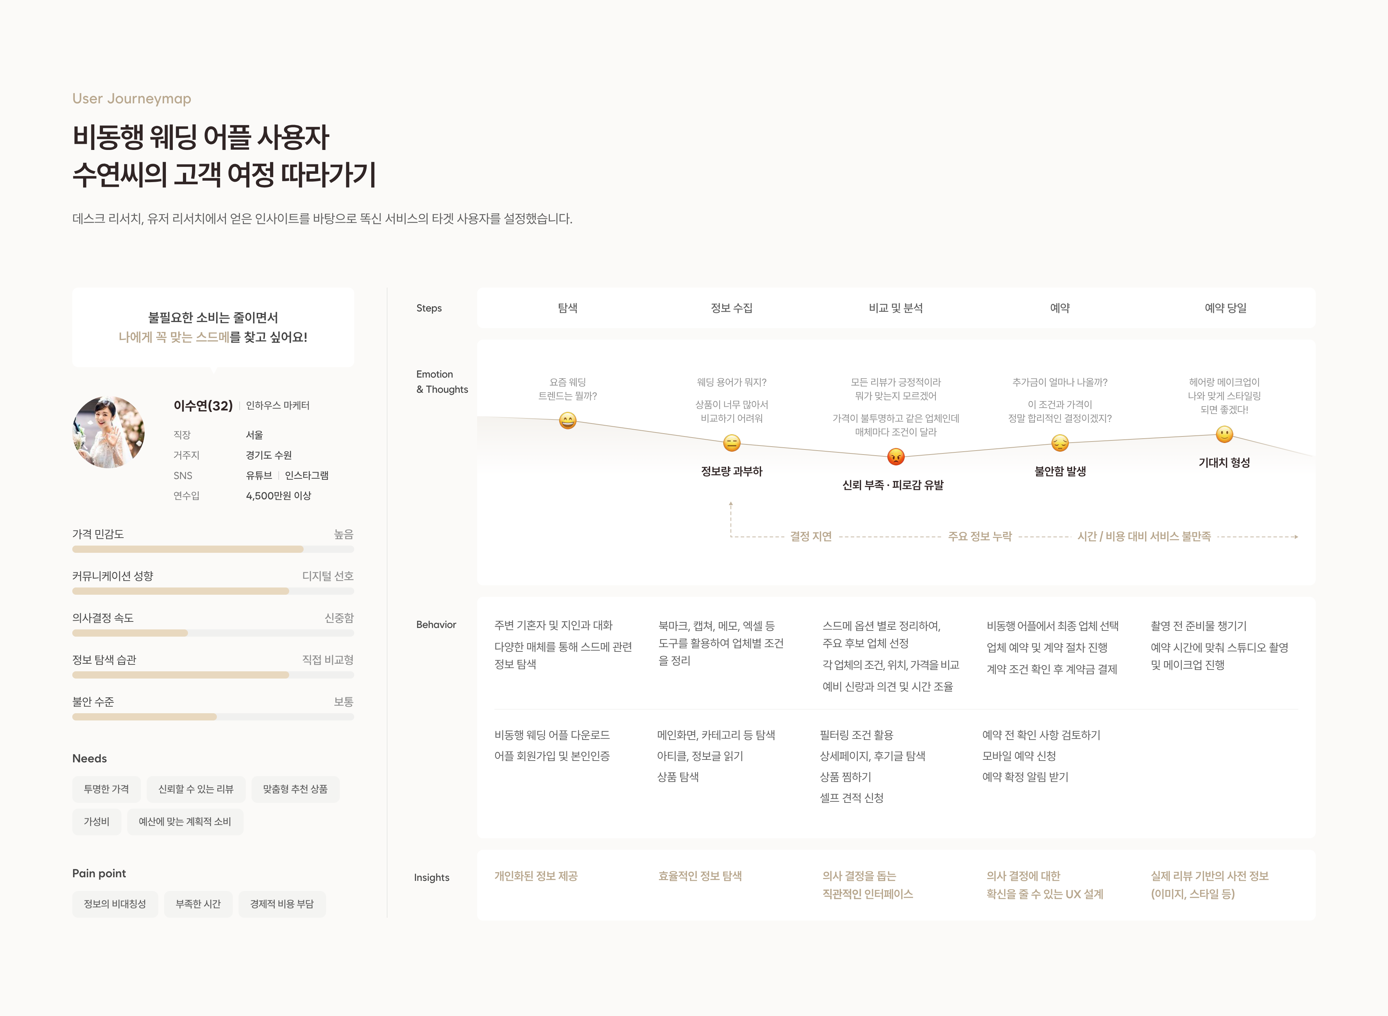Click the 디지털 선호 value label
This screenshot has height=1016, width=1388.
click(327, 576)
